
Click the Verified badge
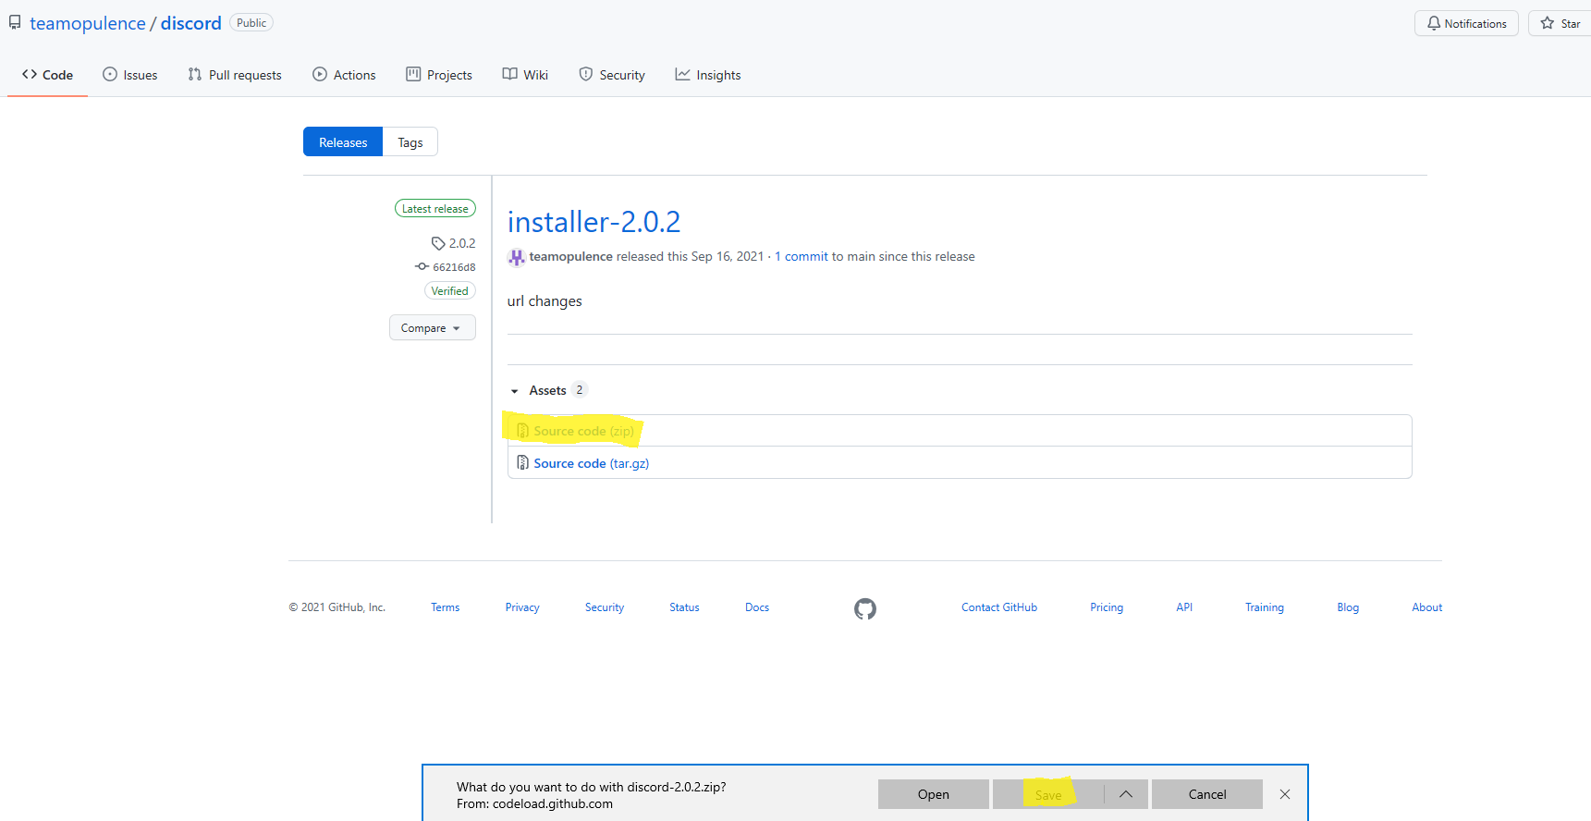[x=450, y=291]
